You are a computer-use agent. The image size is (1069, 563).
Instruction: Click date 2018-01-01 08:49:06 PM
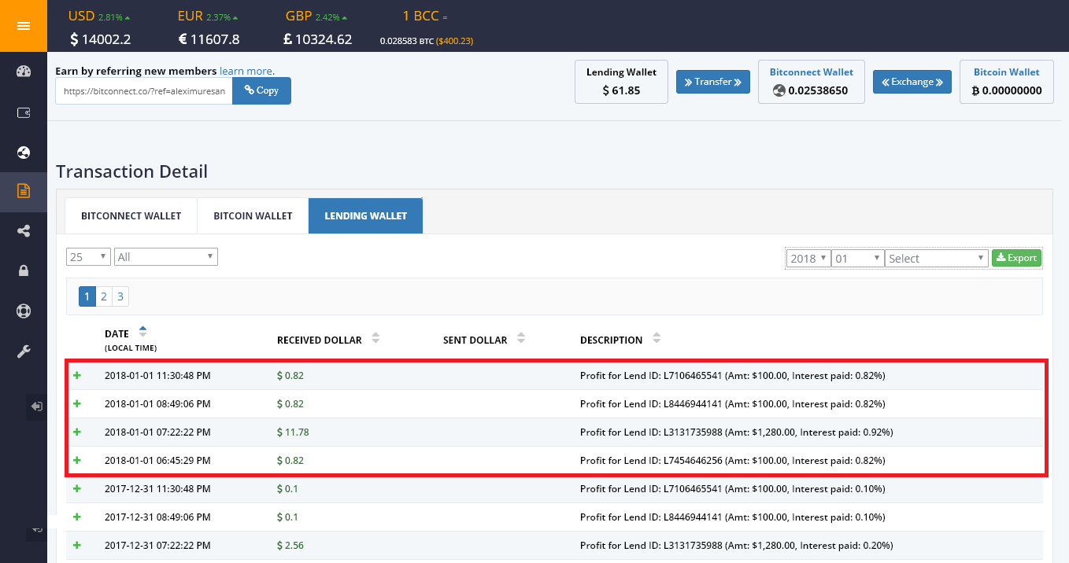tap(157, 404)
